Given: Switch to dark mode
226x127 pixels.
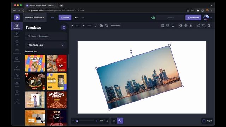Looking at the screenshot, I should [x=120, y=121].
